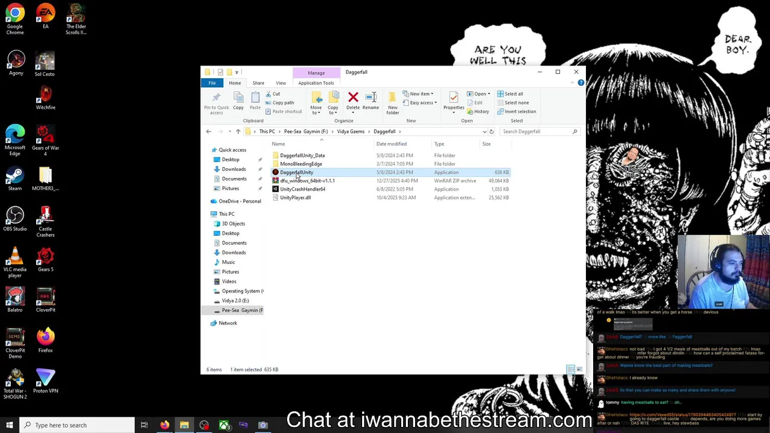The image size is (770, 433).
Task: Click the Xbox taskbar icon
Action: [x=224, y=425]
